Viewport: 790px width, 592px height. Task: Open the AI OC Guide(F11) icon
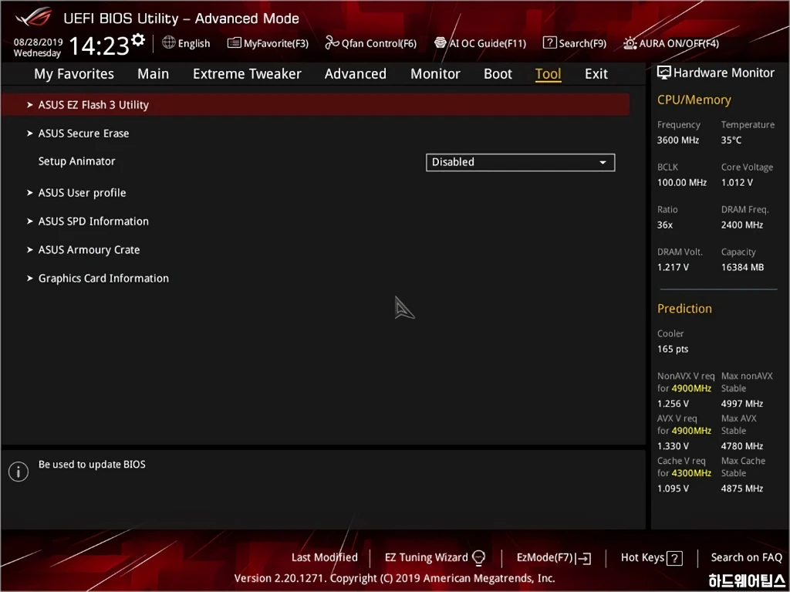click(x=441, y=43)
